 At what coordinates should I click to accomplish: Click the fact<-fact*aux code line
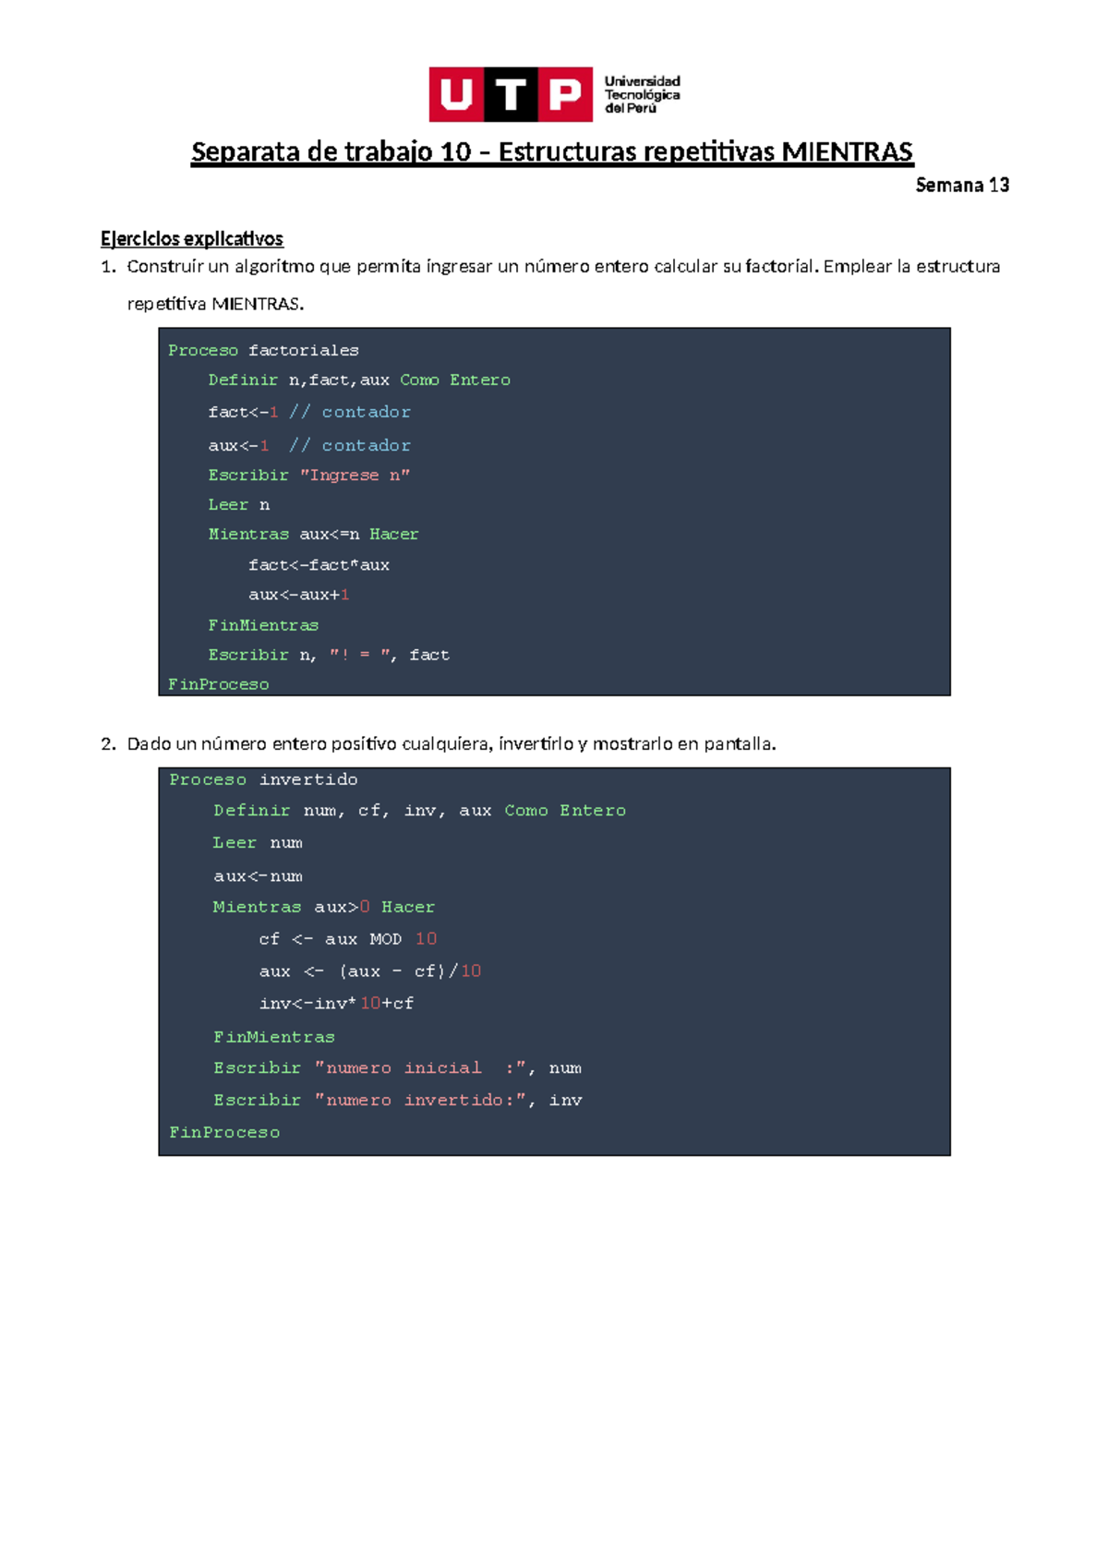[319, 565]
